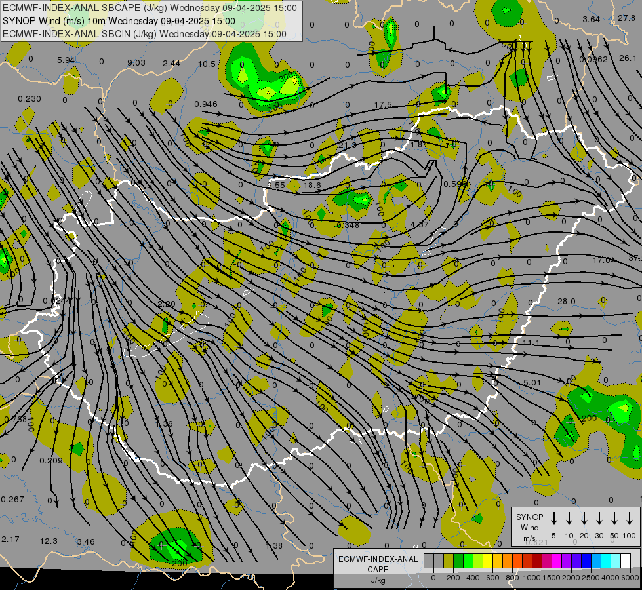This screenshot has width=642, height=590.
Task: Click the 26.1 value on the map
Action: [628, 58]
